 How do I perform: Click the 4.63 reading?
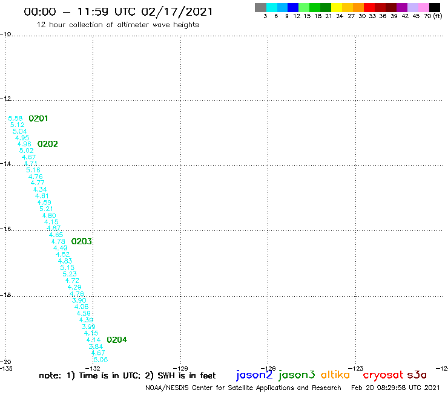(x=65, y=261)
